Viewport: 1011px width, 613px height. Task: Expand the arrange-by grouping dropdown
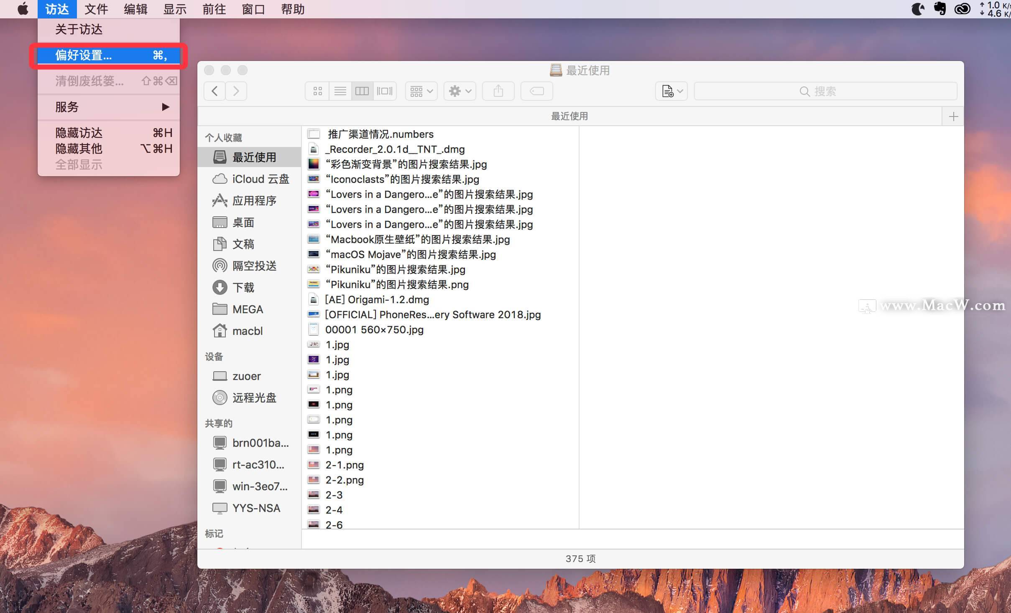(x=421, y=91)
